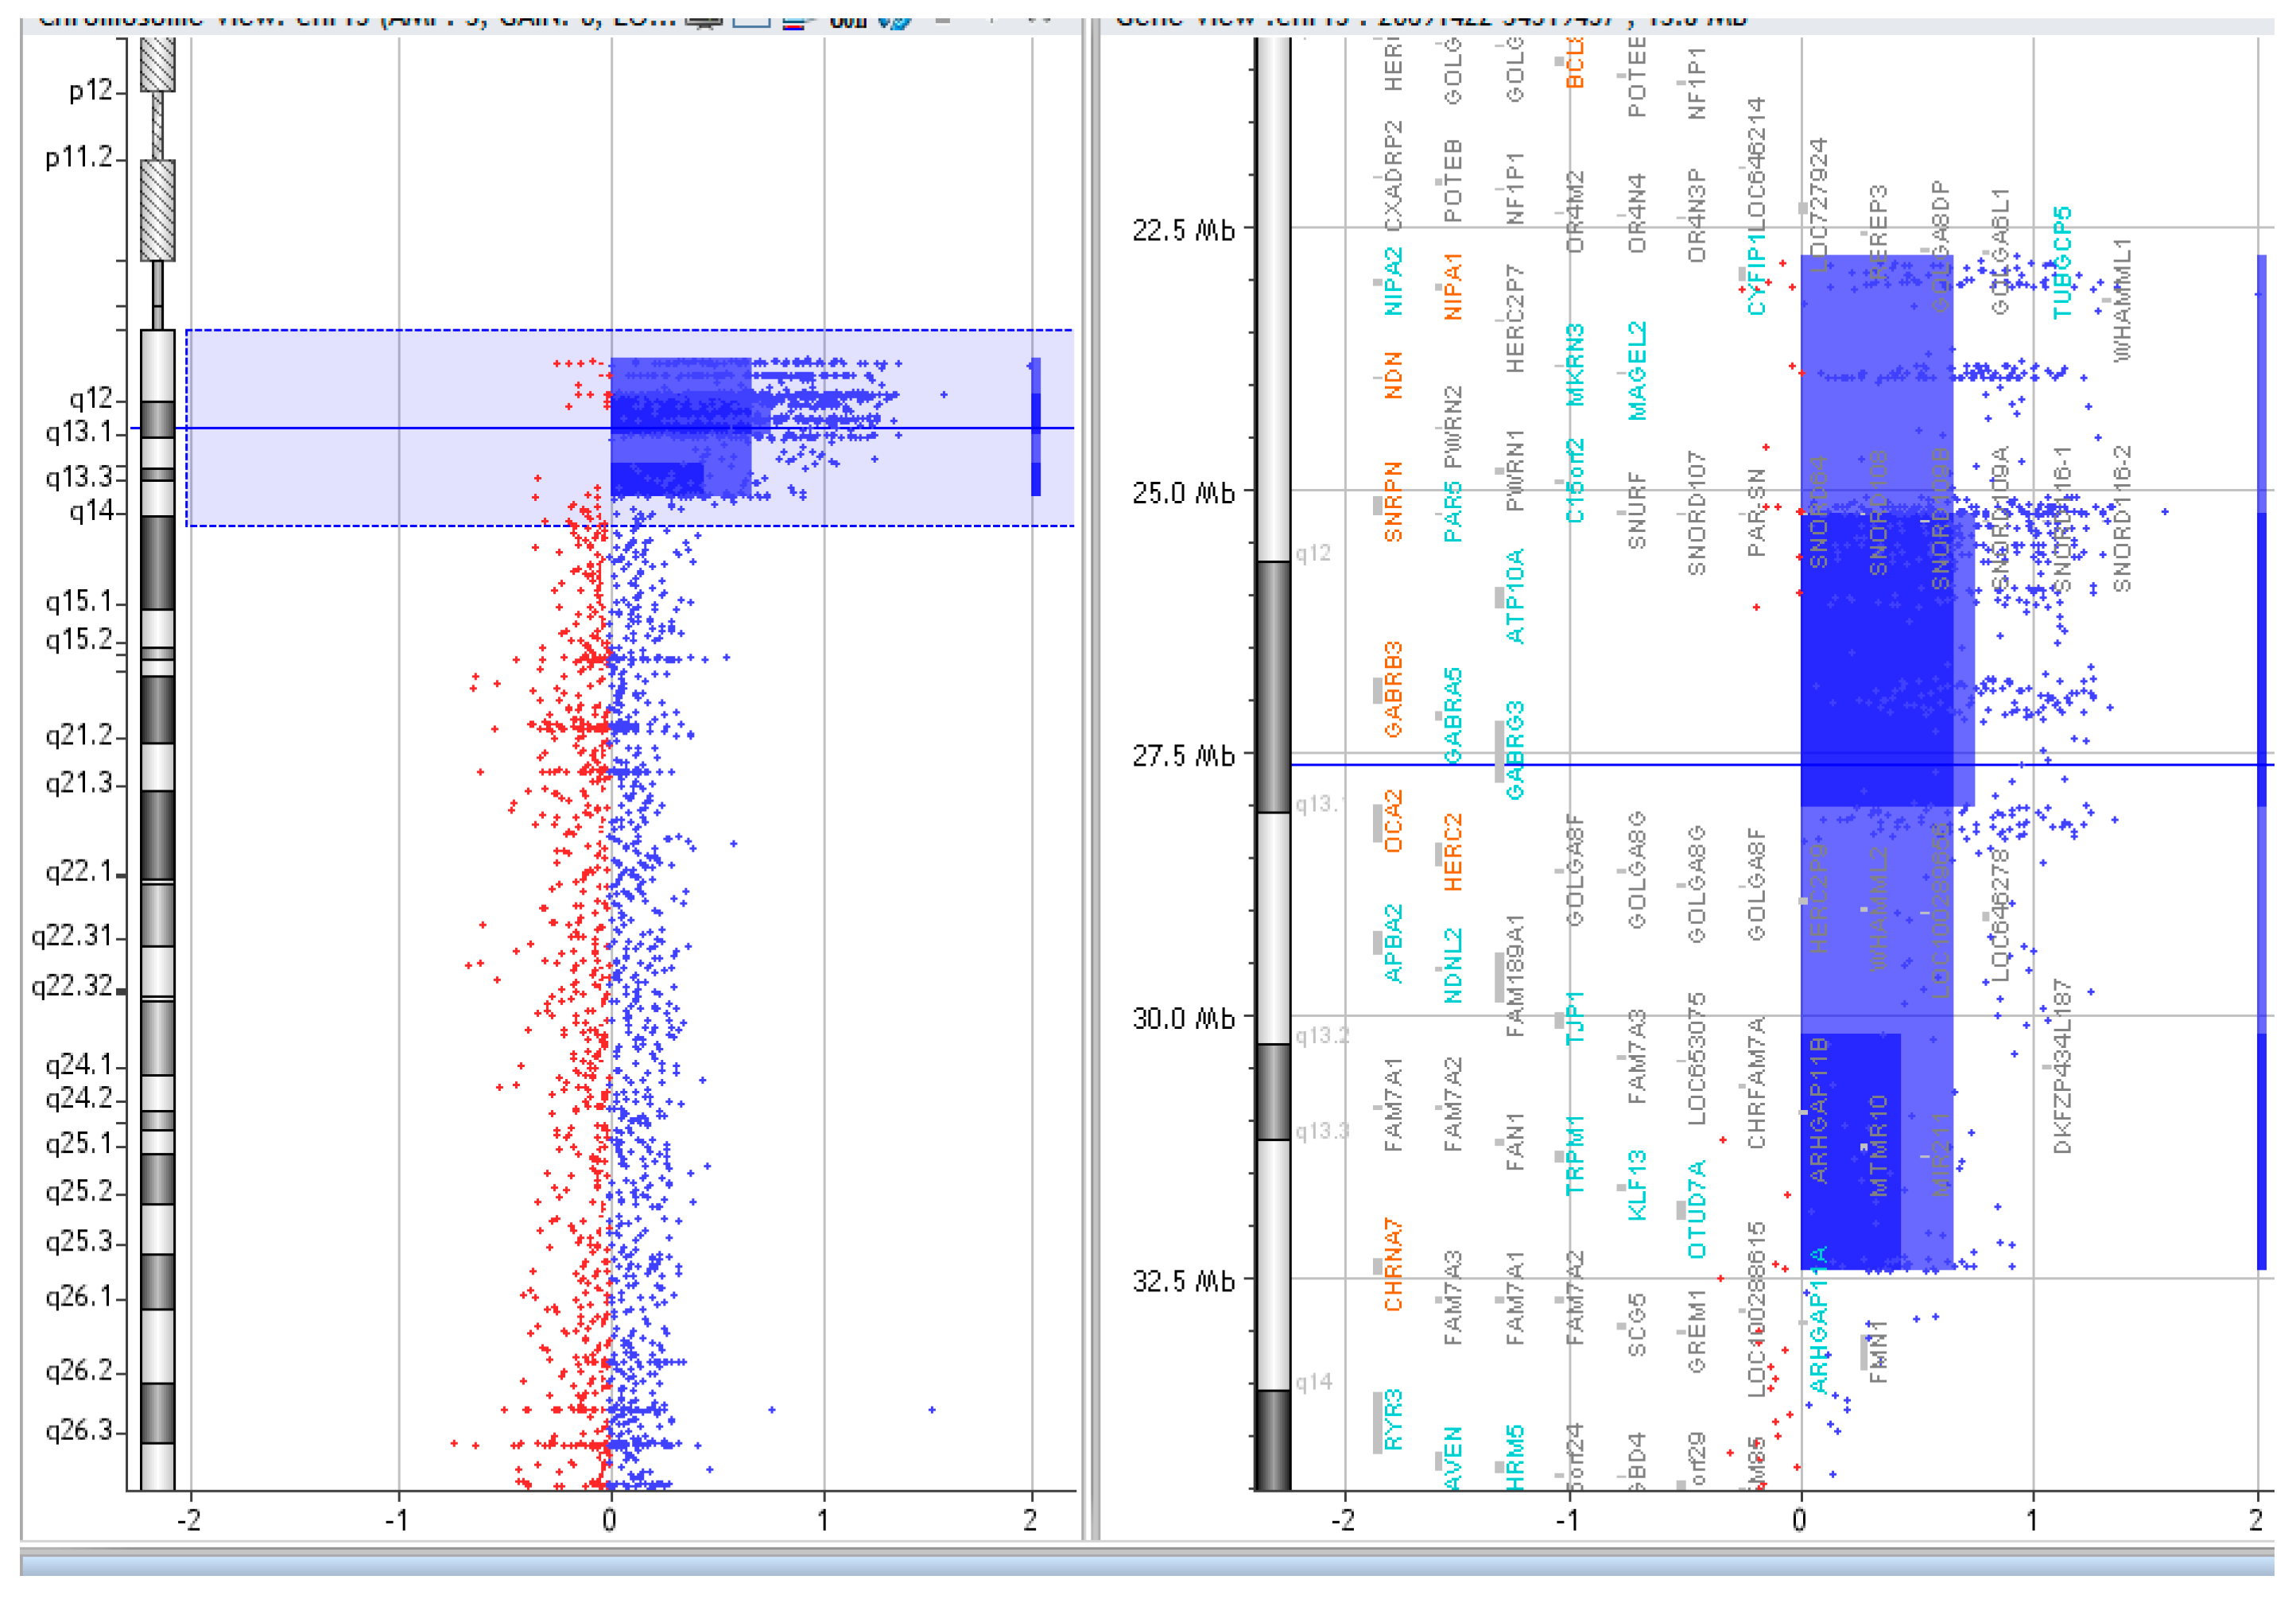The image size is (2296, 1599).
Task: Select the NIPA2 gene label
Action: (x=1392, y=282)
